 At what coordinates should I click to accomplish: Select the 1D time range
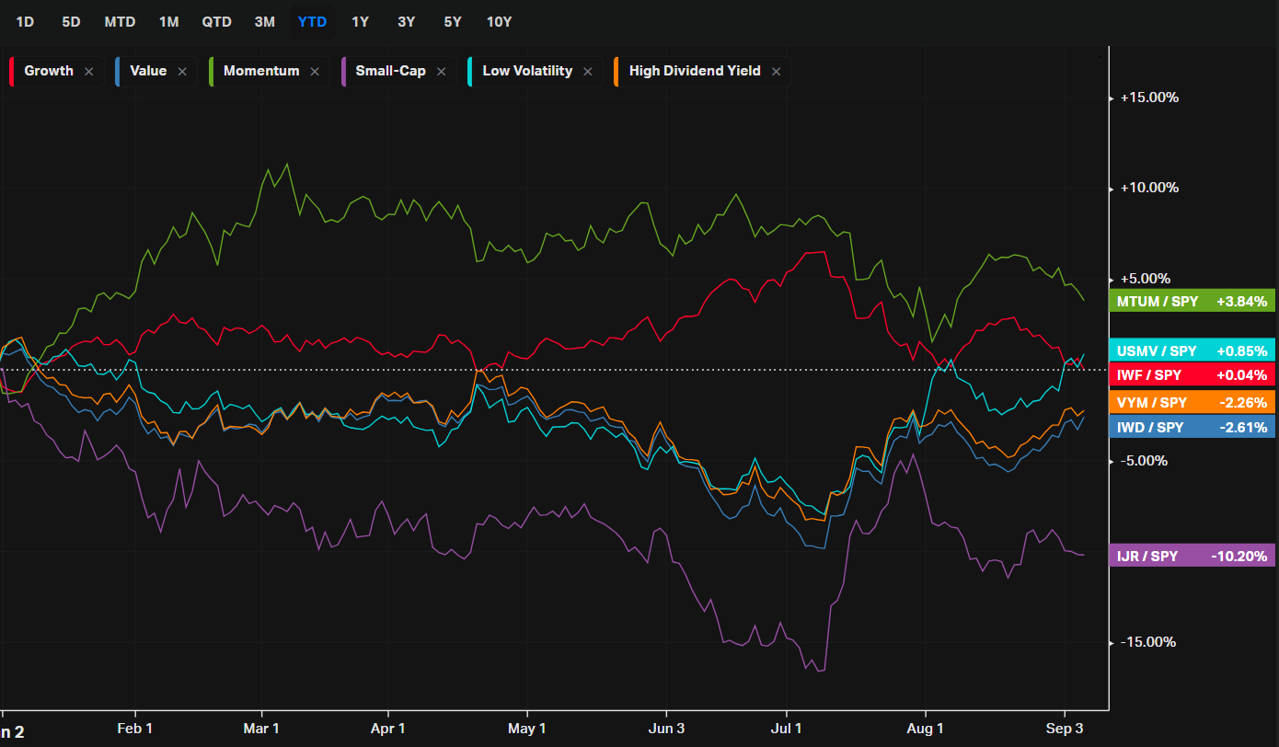(25, 21)
